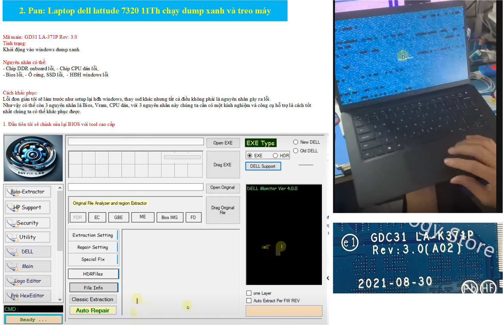Select the EXE type radio button
Screen dimensions: 503x325
point(250,155)
